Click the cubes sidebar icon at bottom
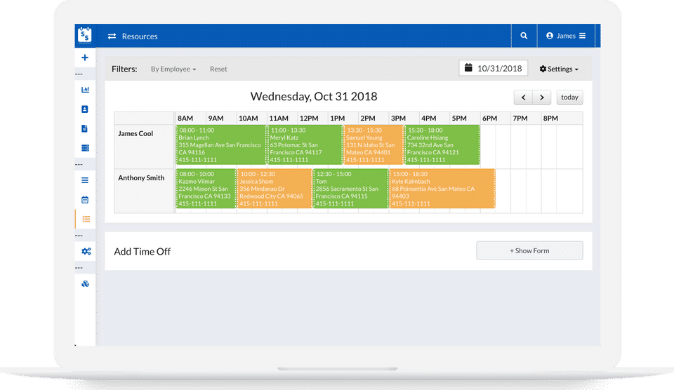 click(85, 283)
